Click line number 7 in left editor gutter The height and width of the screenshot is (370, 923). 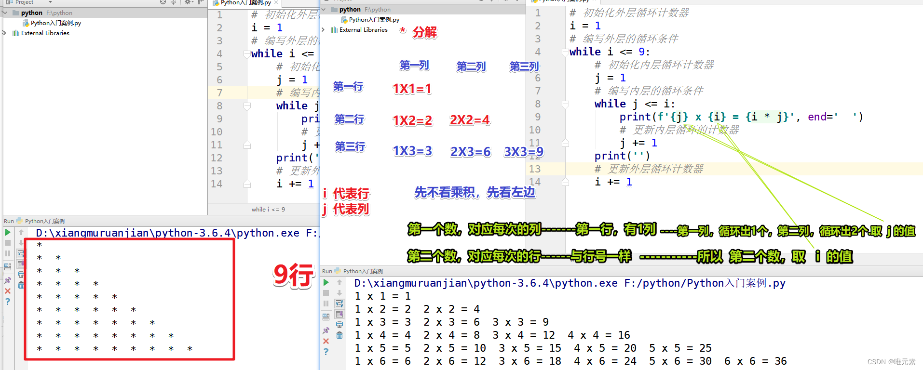point(219,92)
